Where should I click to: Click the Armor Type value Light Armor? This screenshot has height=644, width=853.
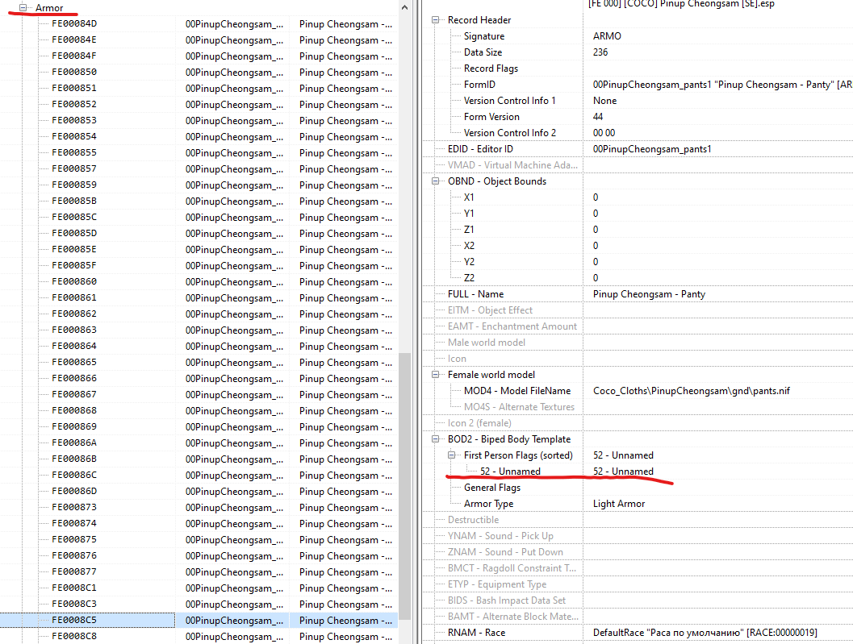618,504
